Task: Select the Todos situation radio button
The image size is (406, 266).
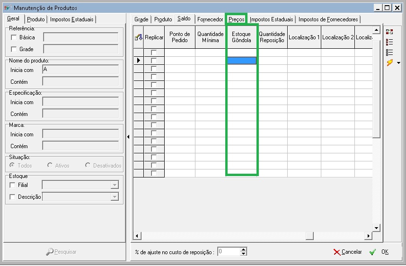Action: click(12, 165)
